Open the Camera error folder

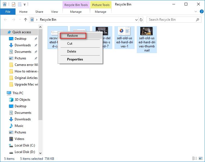pos(24,65)
